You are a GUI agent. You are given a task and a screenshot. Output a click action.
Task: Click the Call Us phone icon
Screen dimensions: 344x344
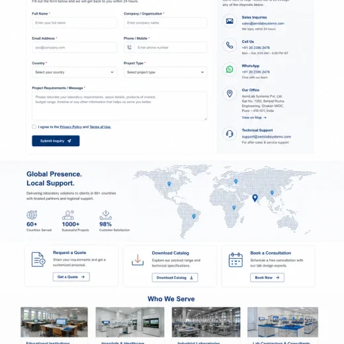(230, 46)
